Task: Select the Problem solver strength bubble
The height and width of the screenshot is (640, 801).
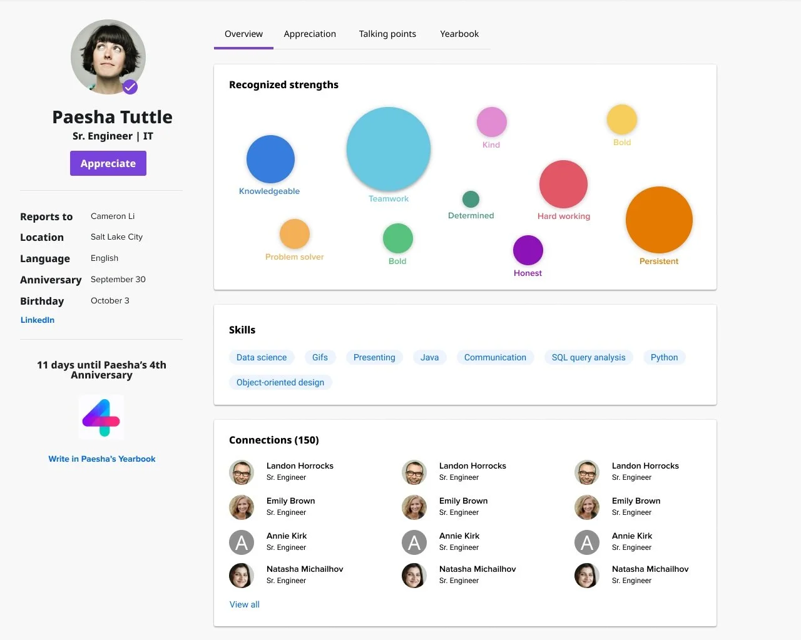Action: 295,234
